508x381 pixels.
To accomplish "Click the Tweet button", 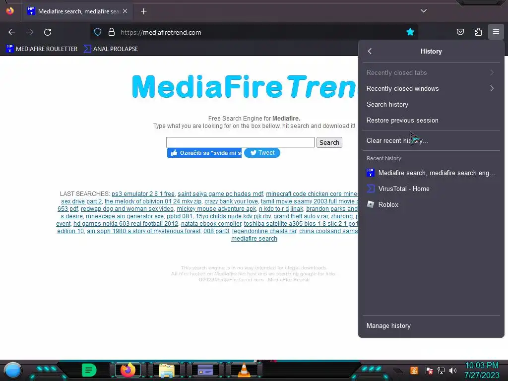I will (x=262, y=153).
